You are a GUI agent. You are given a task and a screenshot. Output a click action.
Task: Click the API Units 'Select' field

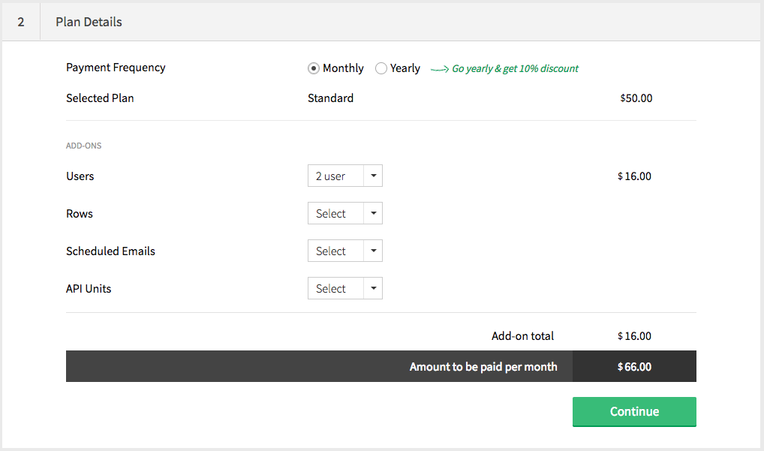point(335,289)
